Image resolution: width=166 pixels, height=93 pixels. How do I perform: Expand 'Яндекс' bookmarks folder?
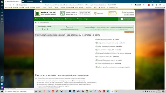coord(16,7)
